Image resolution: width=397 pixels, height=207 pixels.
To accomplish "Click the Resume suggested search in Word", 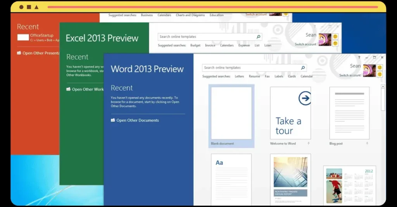I will click(x=254, y=76).
